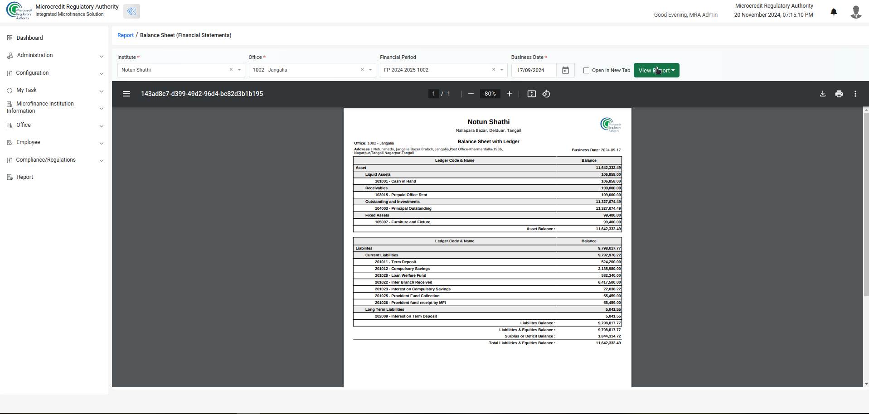Open the Dashboard menu item

(x=29, y=38)
